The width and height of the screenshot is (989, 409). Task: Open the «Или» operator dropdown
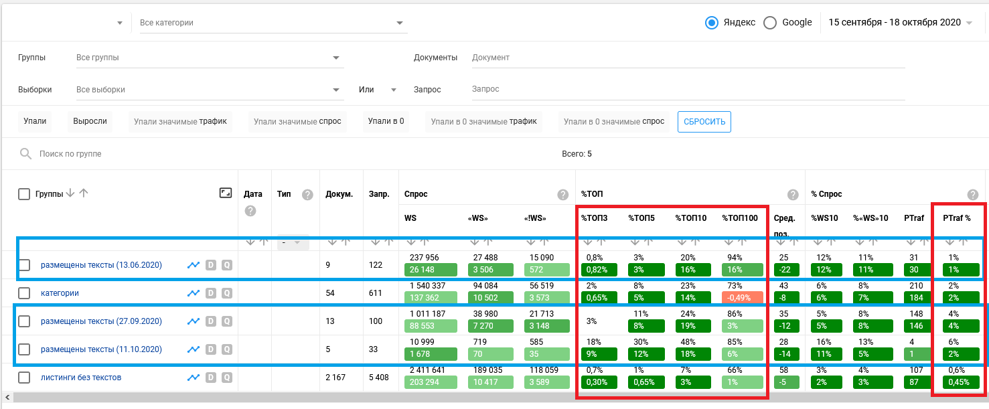(x=378, y=90)
